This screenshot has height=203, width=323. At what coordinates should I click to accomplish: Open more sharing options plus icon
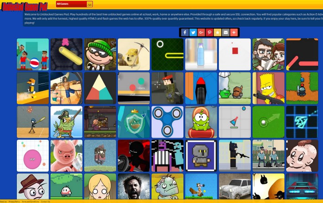click(x=234, y=32)
